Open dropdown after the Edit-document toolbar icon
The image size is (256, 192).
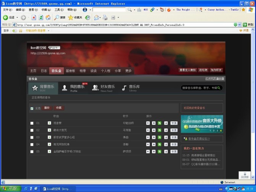click(118, 18)
